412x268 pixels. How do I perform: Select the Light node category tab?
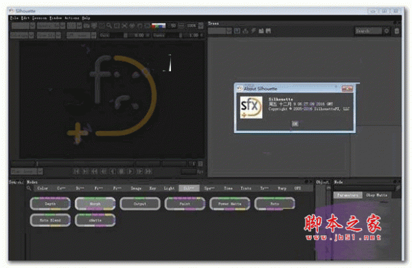click(169, 188)
